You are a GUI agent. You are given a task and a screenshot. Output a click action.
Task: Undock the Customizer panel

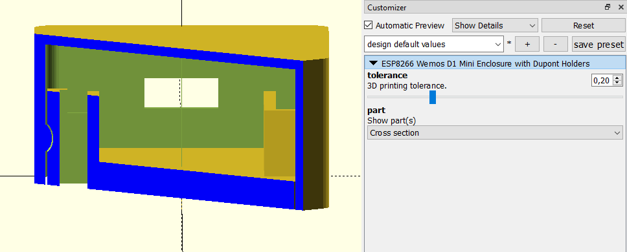[x=608, y=6]
